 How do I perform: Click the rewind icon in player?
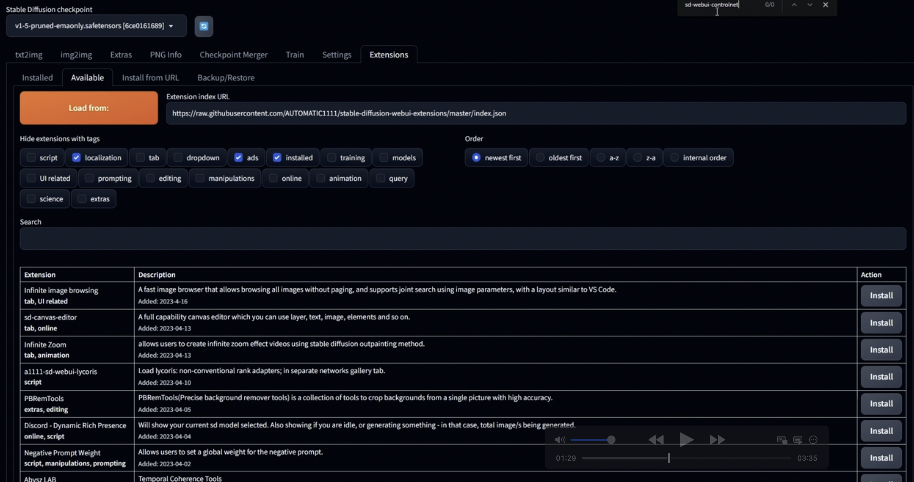coord(656,440)
